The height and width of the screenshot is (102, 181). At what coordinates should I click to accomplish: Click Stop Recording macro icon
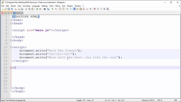click(x=98, y=9)
